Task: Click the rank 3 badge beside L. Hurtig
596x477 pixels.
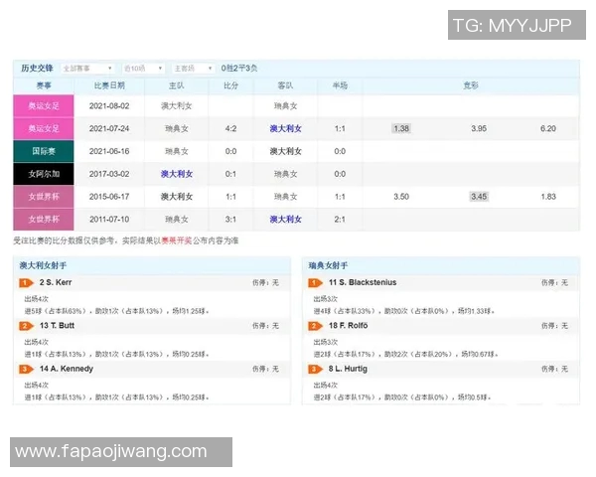Action: pyautogui.click(x=315, y=369)
